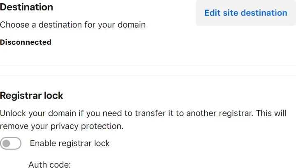The image size is (296, 168).
Task: Toggle the registrar lock switch
Action: point(11,143)
